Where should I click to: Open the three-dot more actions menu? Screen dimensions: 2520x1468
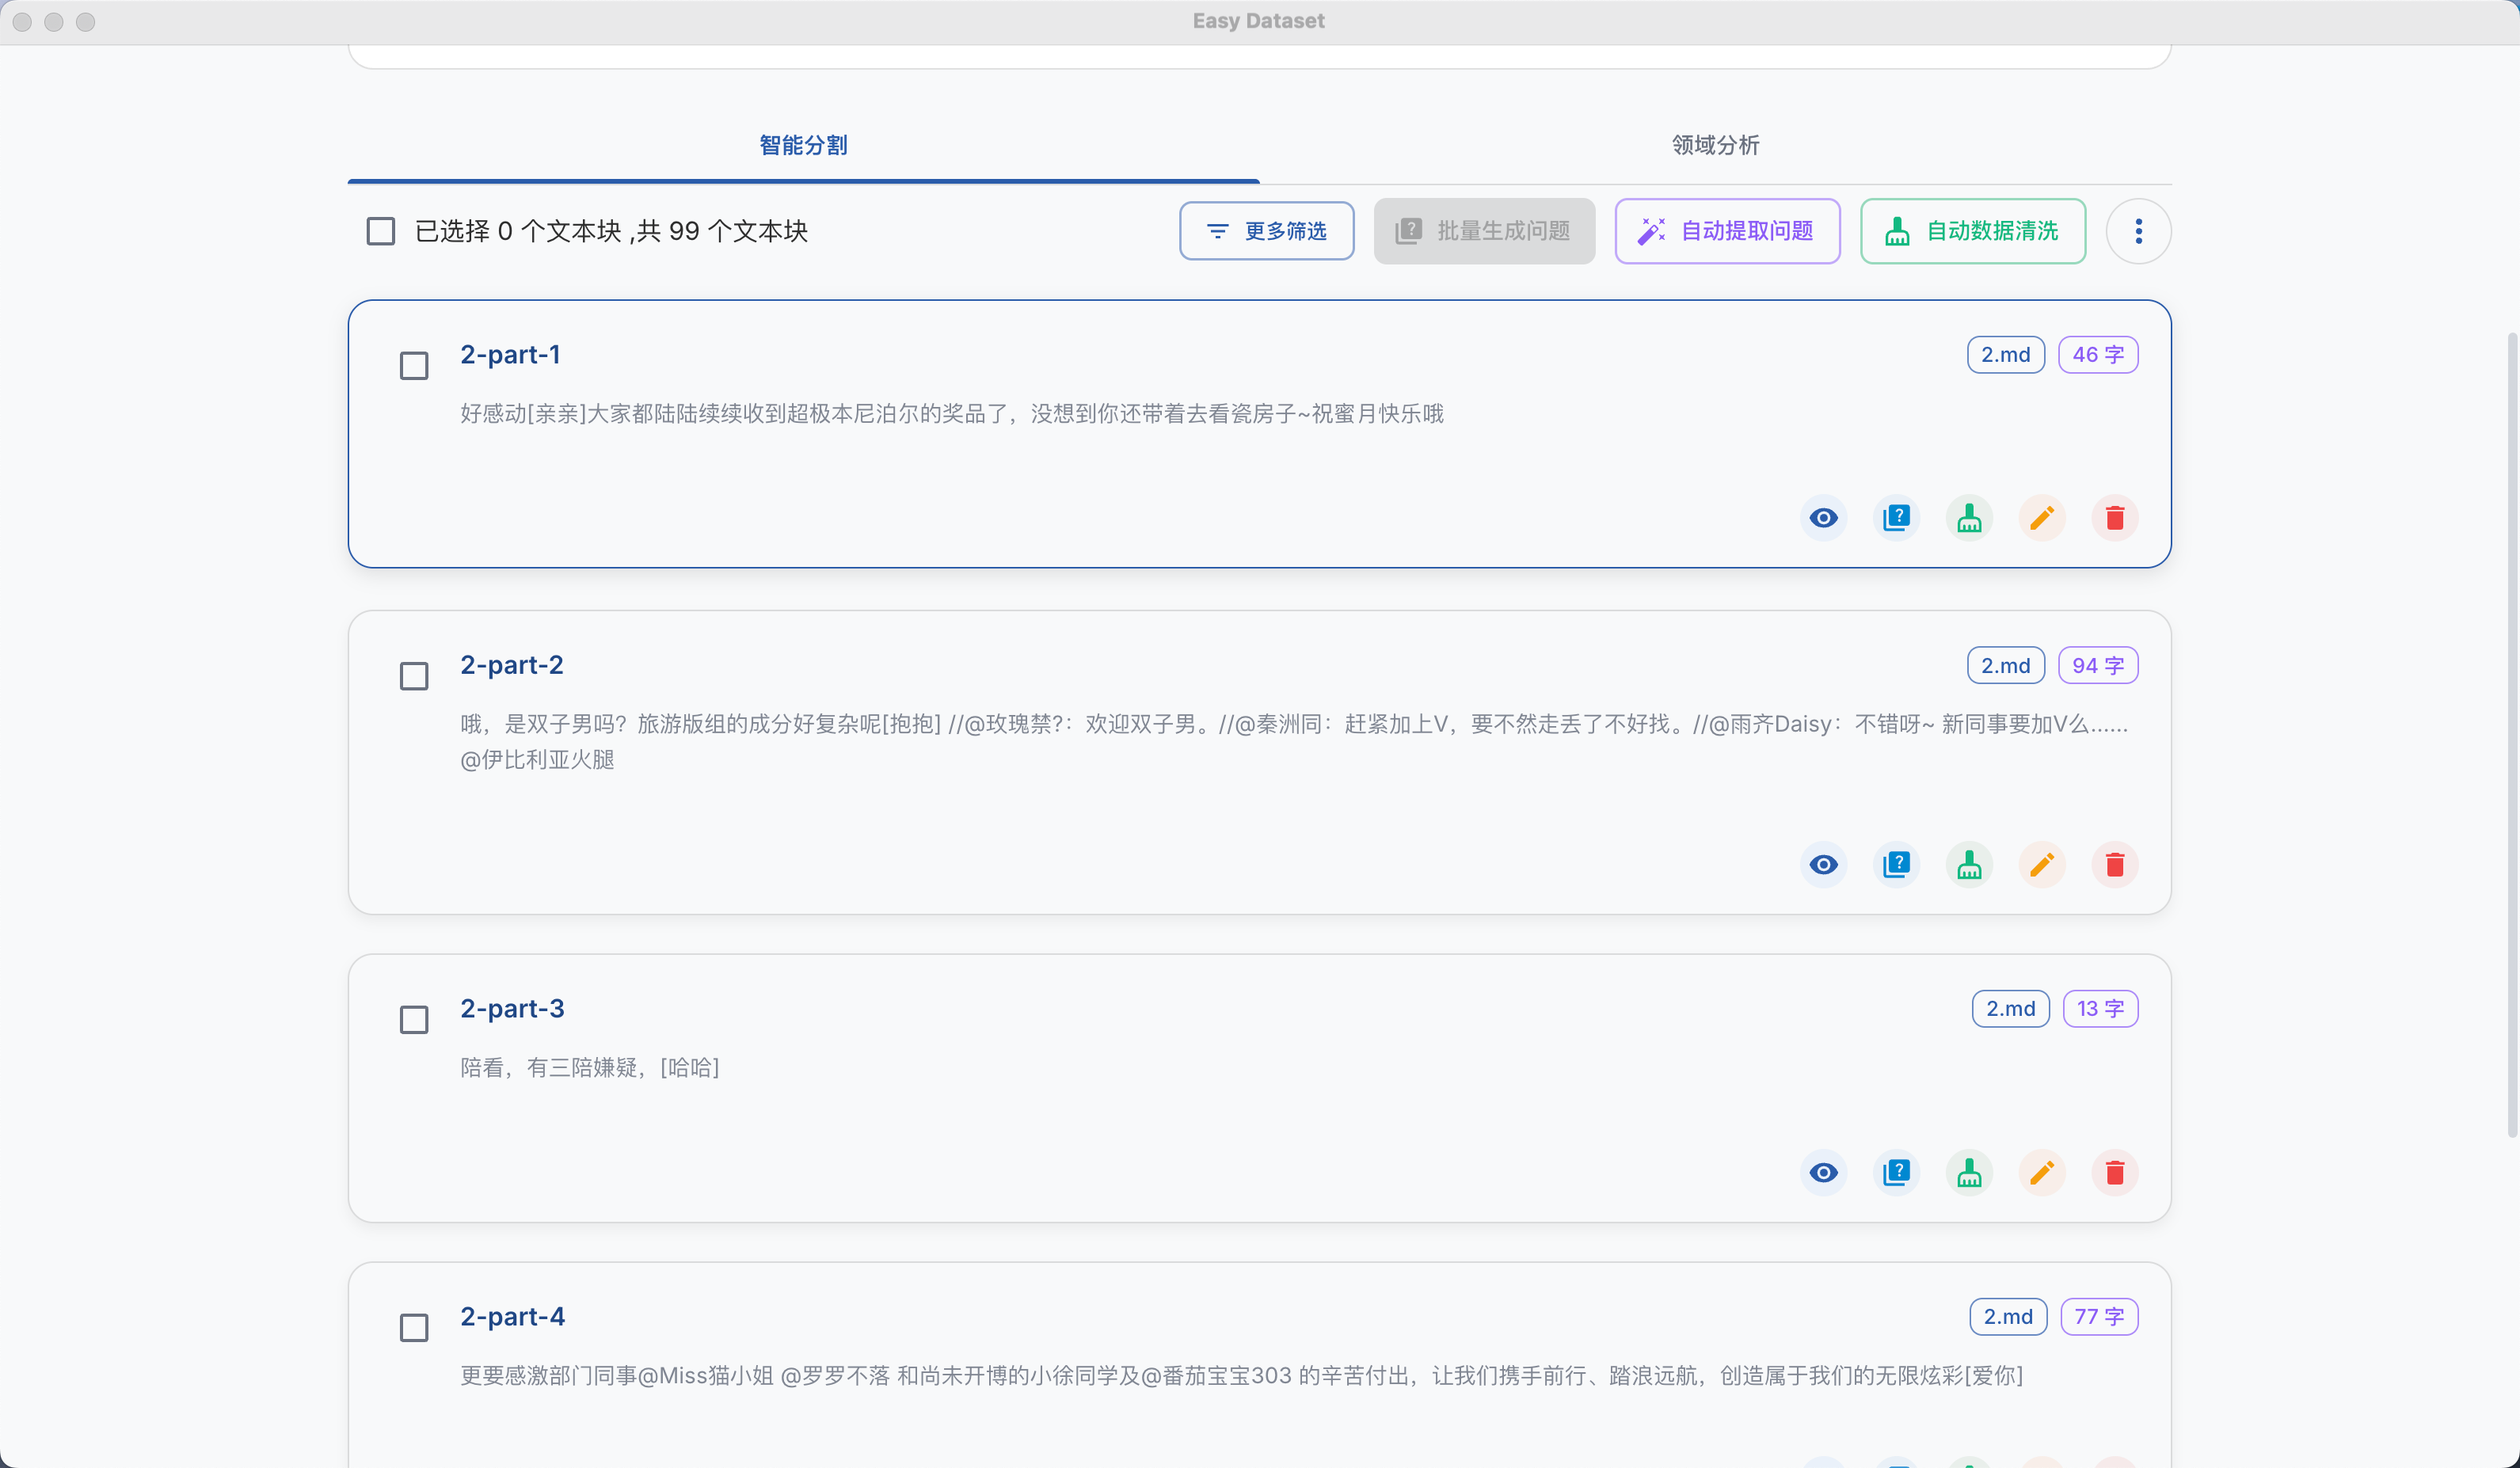pyautogui.click(x=2138, y=231)
